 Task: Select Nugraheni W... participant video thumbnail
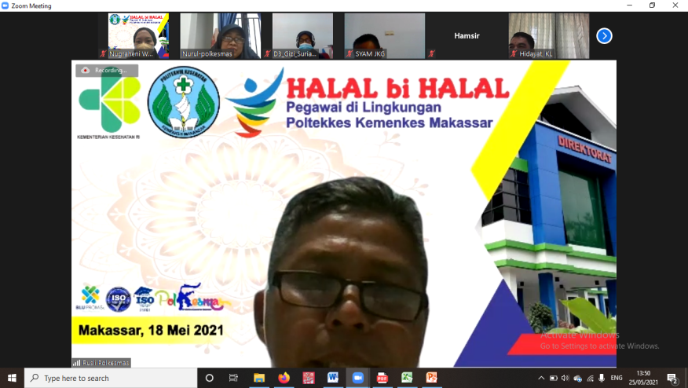coord(138,36)
